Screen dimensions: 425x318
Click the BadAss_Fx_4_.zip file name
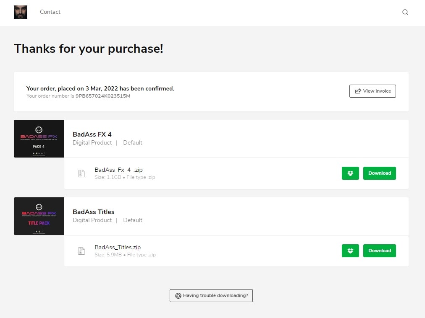coord(118,170)
